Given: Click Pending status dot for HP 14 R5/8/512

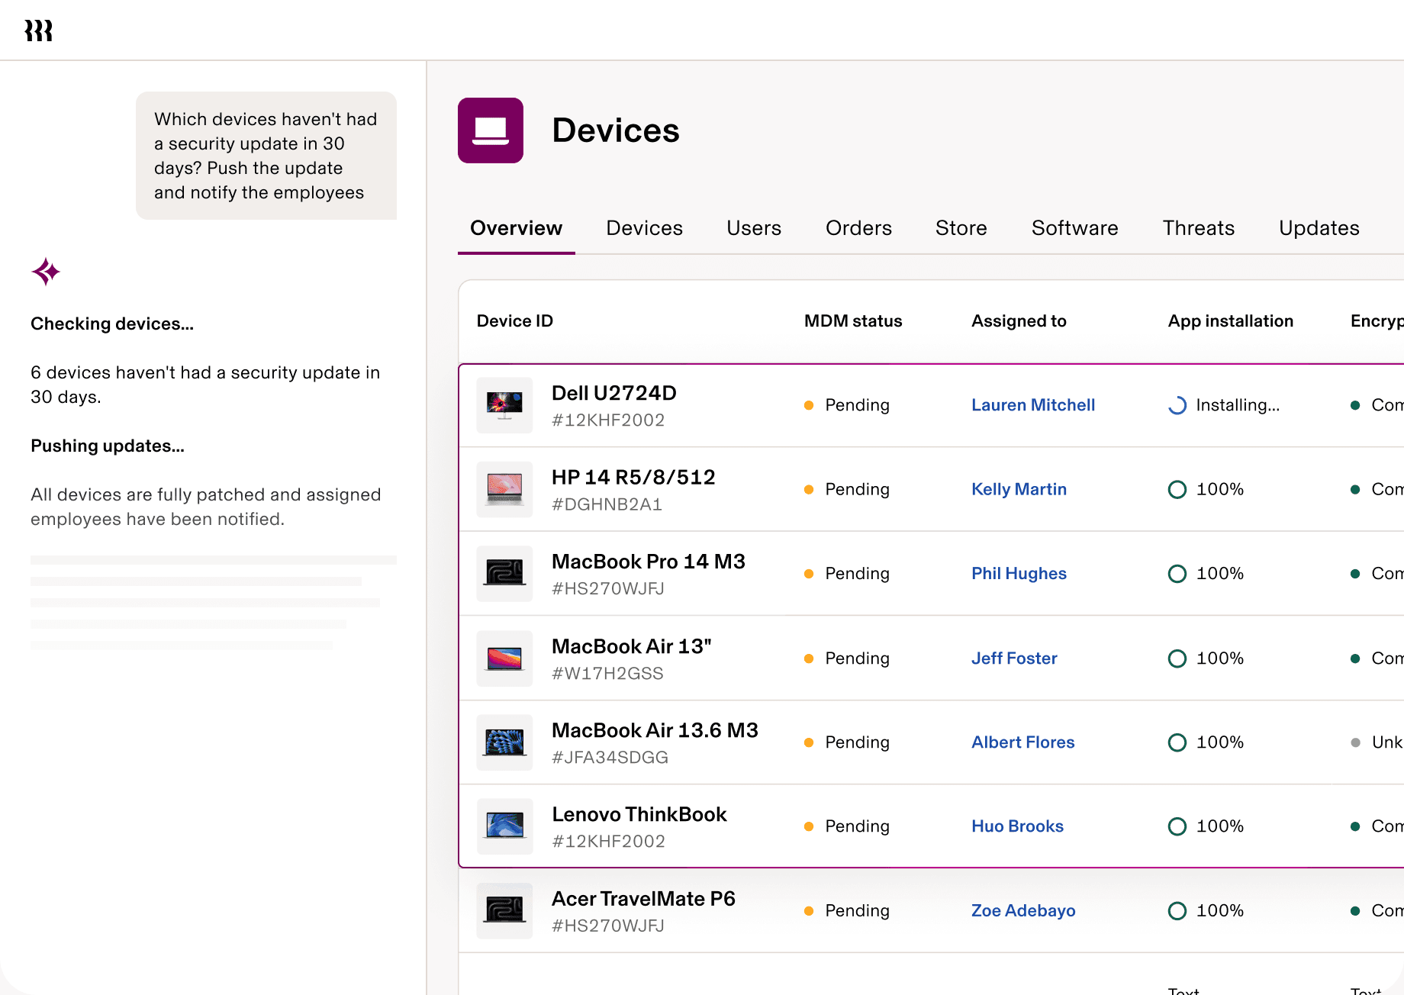Looking at the screenshot, I should click(x=809, y=489).
